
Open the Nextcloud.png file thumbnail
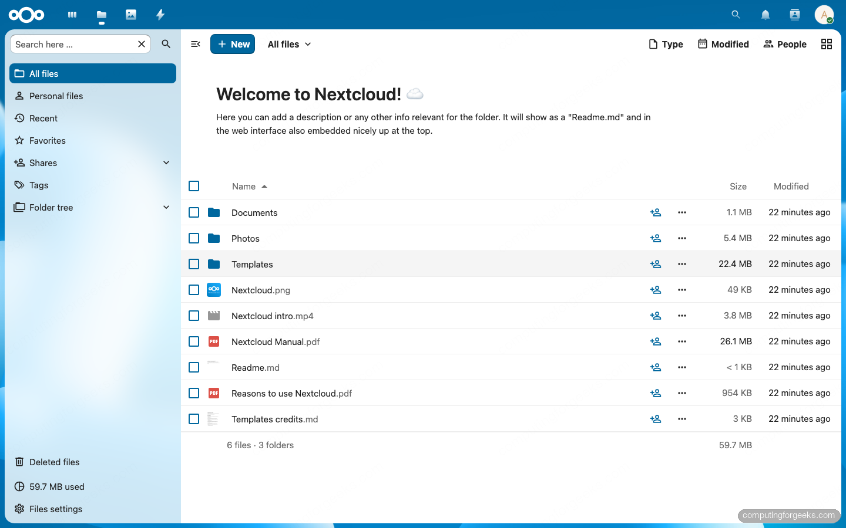(x=214, y=290)
